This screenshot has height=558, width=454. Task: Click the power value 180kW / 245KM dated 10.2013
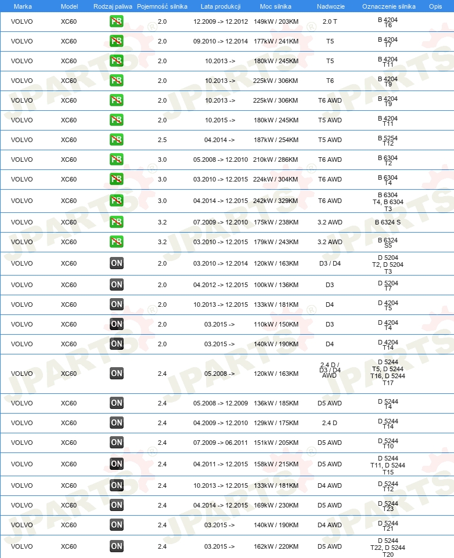276,61
